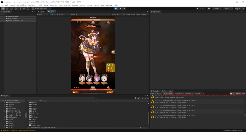Toggle Local handle rotation
Screen dimensions: 246x132
[x=44, y=8]
